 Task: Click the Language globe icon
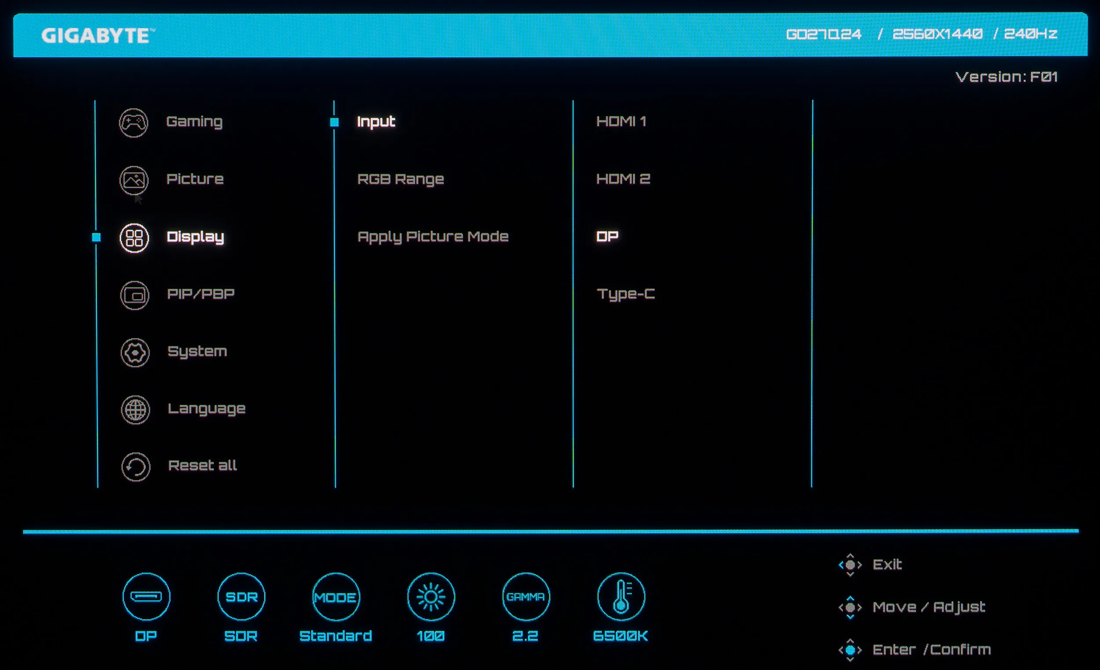click(x=135, y=409)
